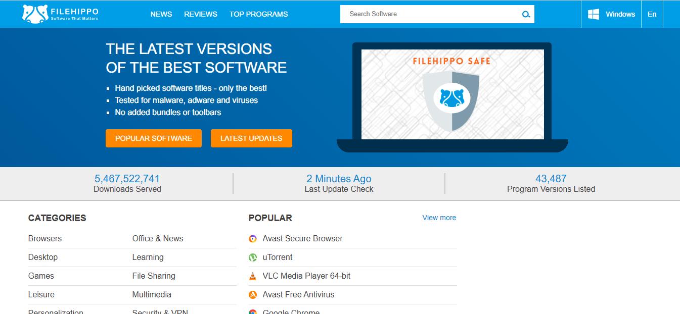Click the Program Versions Listed label
This screenshot has width=680, height=314.
pyautogui.click(x=551, y=189)
